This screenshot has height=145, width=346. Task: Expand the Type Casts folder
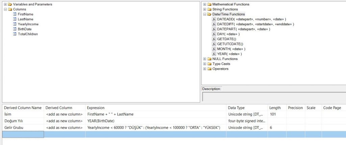click(x=205, y=64)
